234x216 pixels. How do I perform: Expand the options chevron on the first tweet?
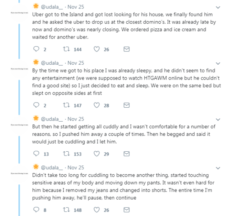click(218, 7)
